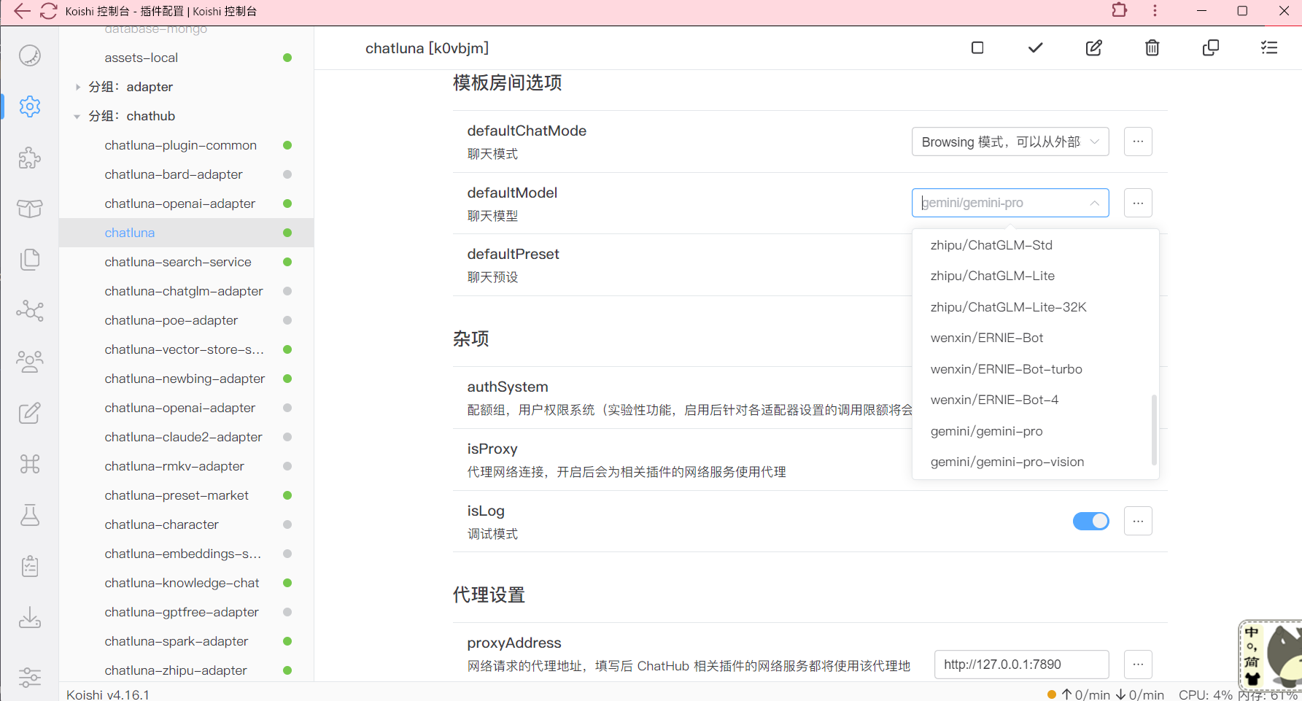Select gemini/gemini-pro-vision from the list

click(1007, 462)
